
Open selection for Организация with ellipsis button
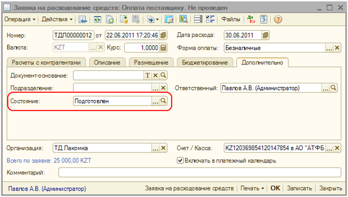155,148
